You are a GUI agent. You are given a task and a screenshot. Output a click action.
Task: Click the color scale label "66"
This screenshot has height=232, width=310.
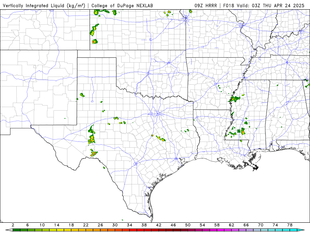pyautogui.click(x=246, y=225)
